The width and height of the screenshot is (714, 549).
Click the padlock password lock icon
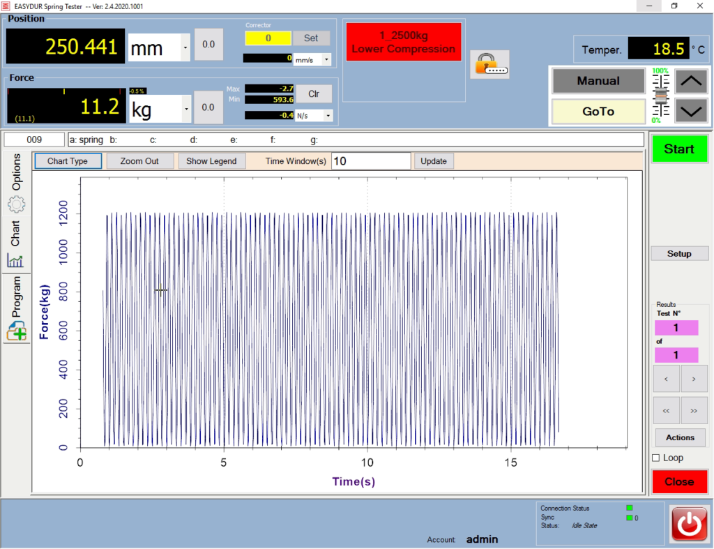point(489,64)
